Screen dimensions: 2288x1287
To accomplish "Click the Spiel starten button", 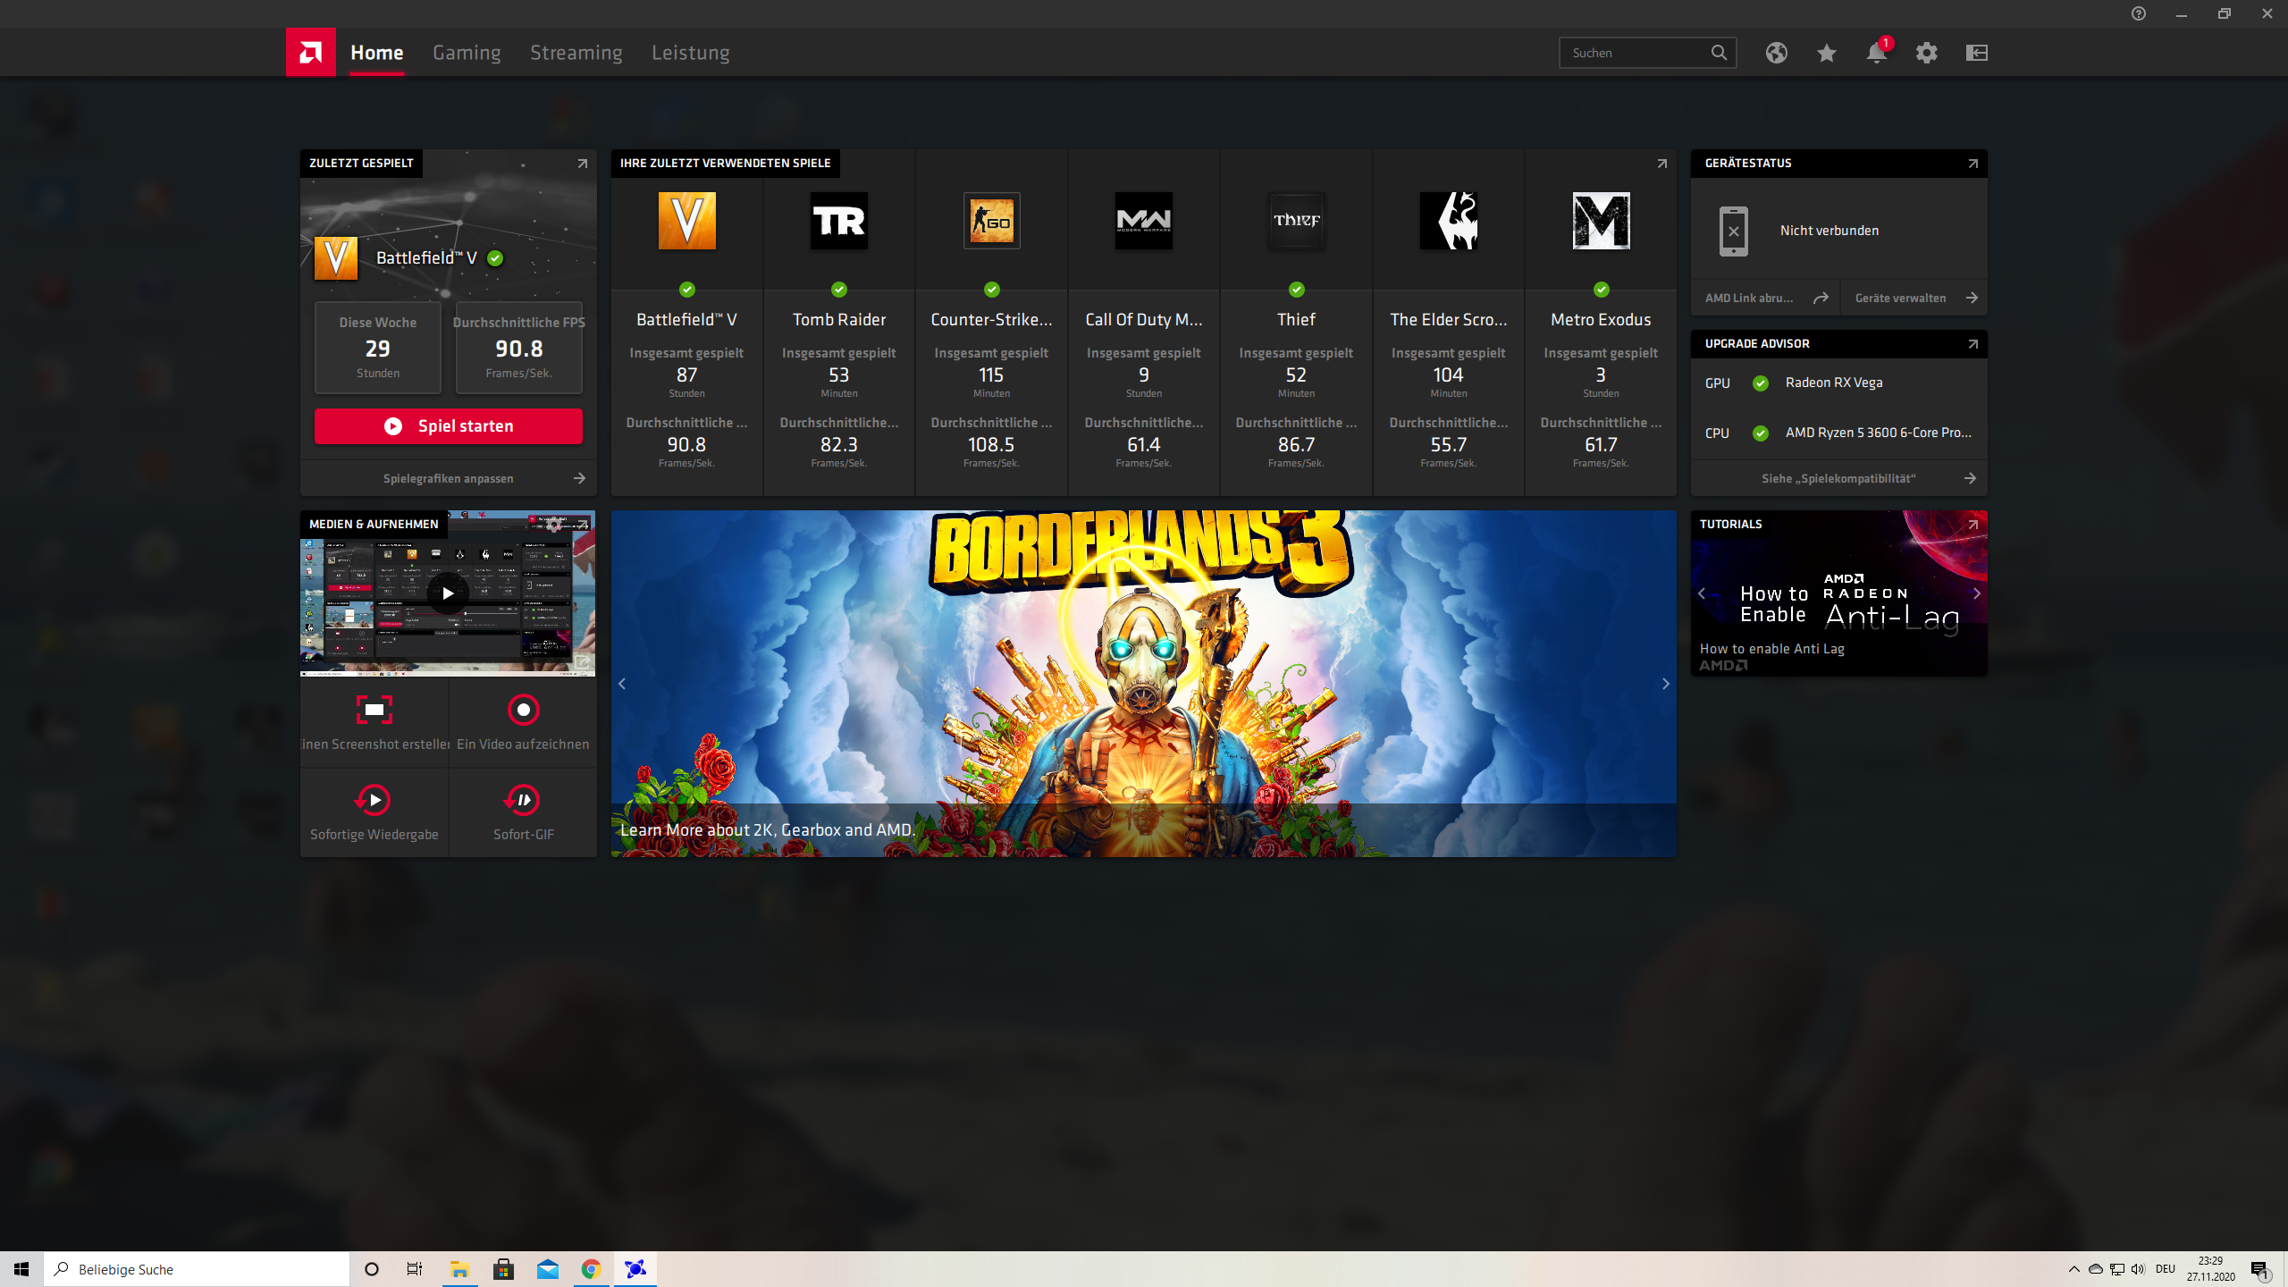I will click(448, 426).
